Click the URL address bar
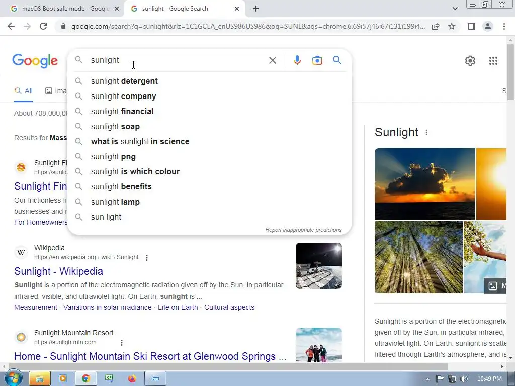The height and width of the screenshot is (386, 515). pyautogui.click(x=248, y=26)
